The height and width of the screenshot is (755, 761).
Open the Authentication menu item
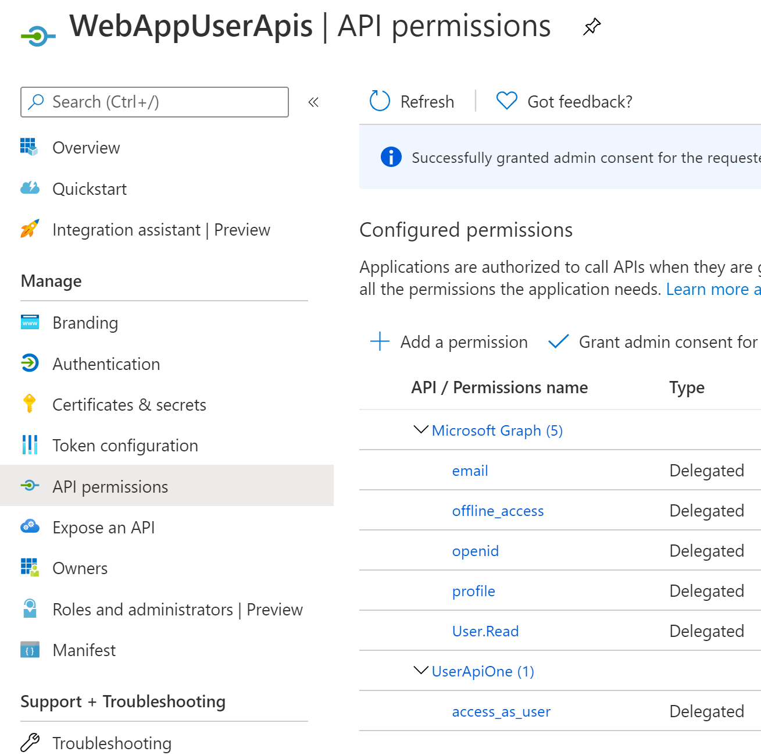click(106, 364)
